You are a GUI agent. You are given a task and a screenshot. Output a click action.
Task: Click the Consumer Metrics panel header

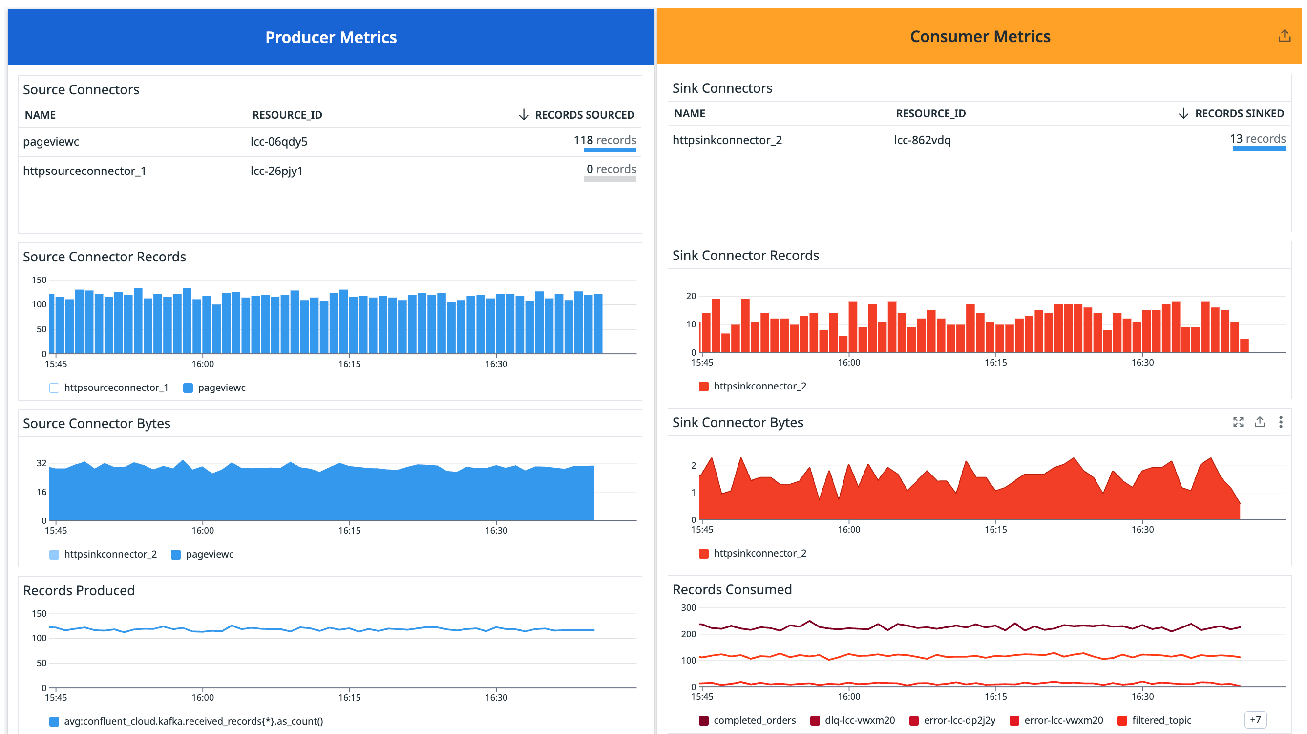pos(980,36)
